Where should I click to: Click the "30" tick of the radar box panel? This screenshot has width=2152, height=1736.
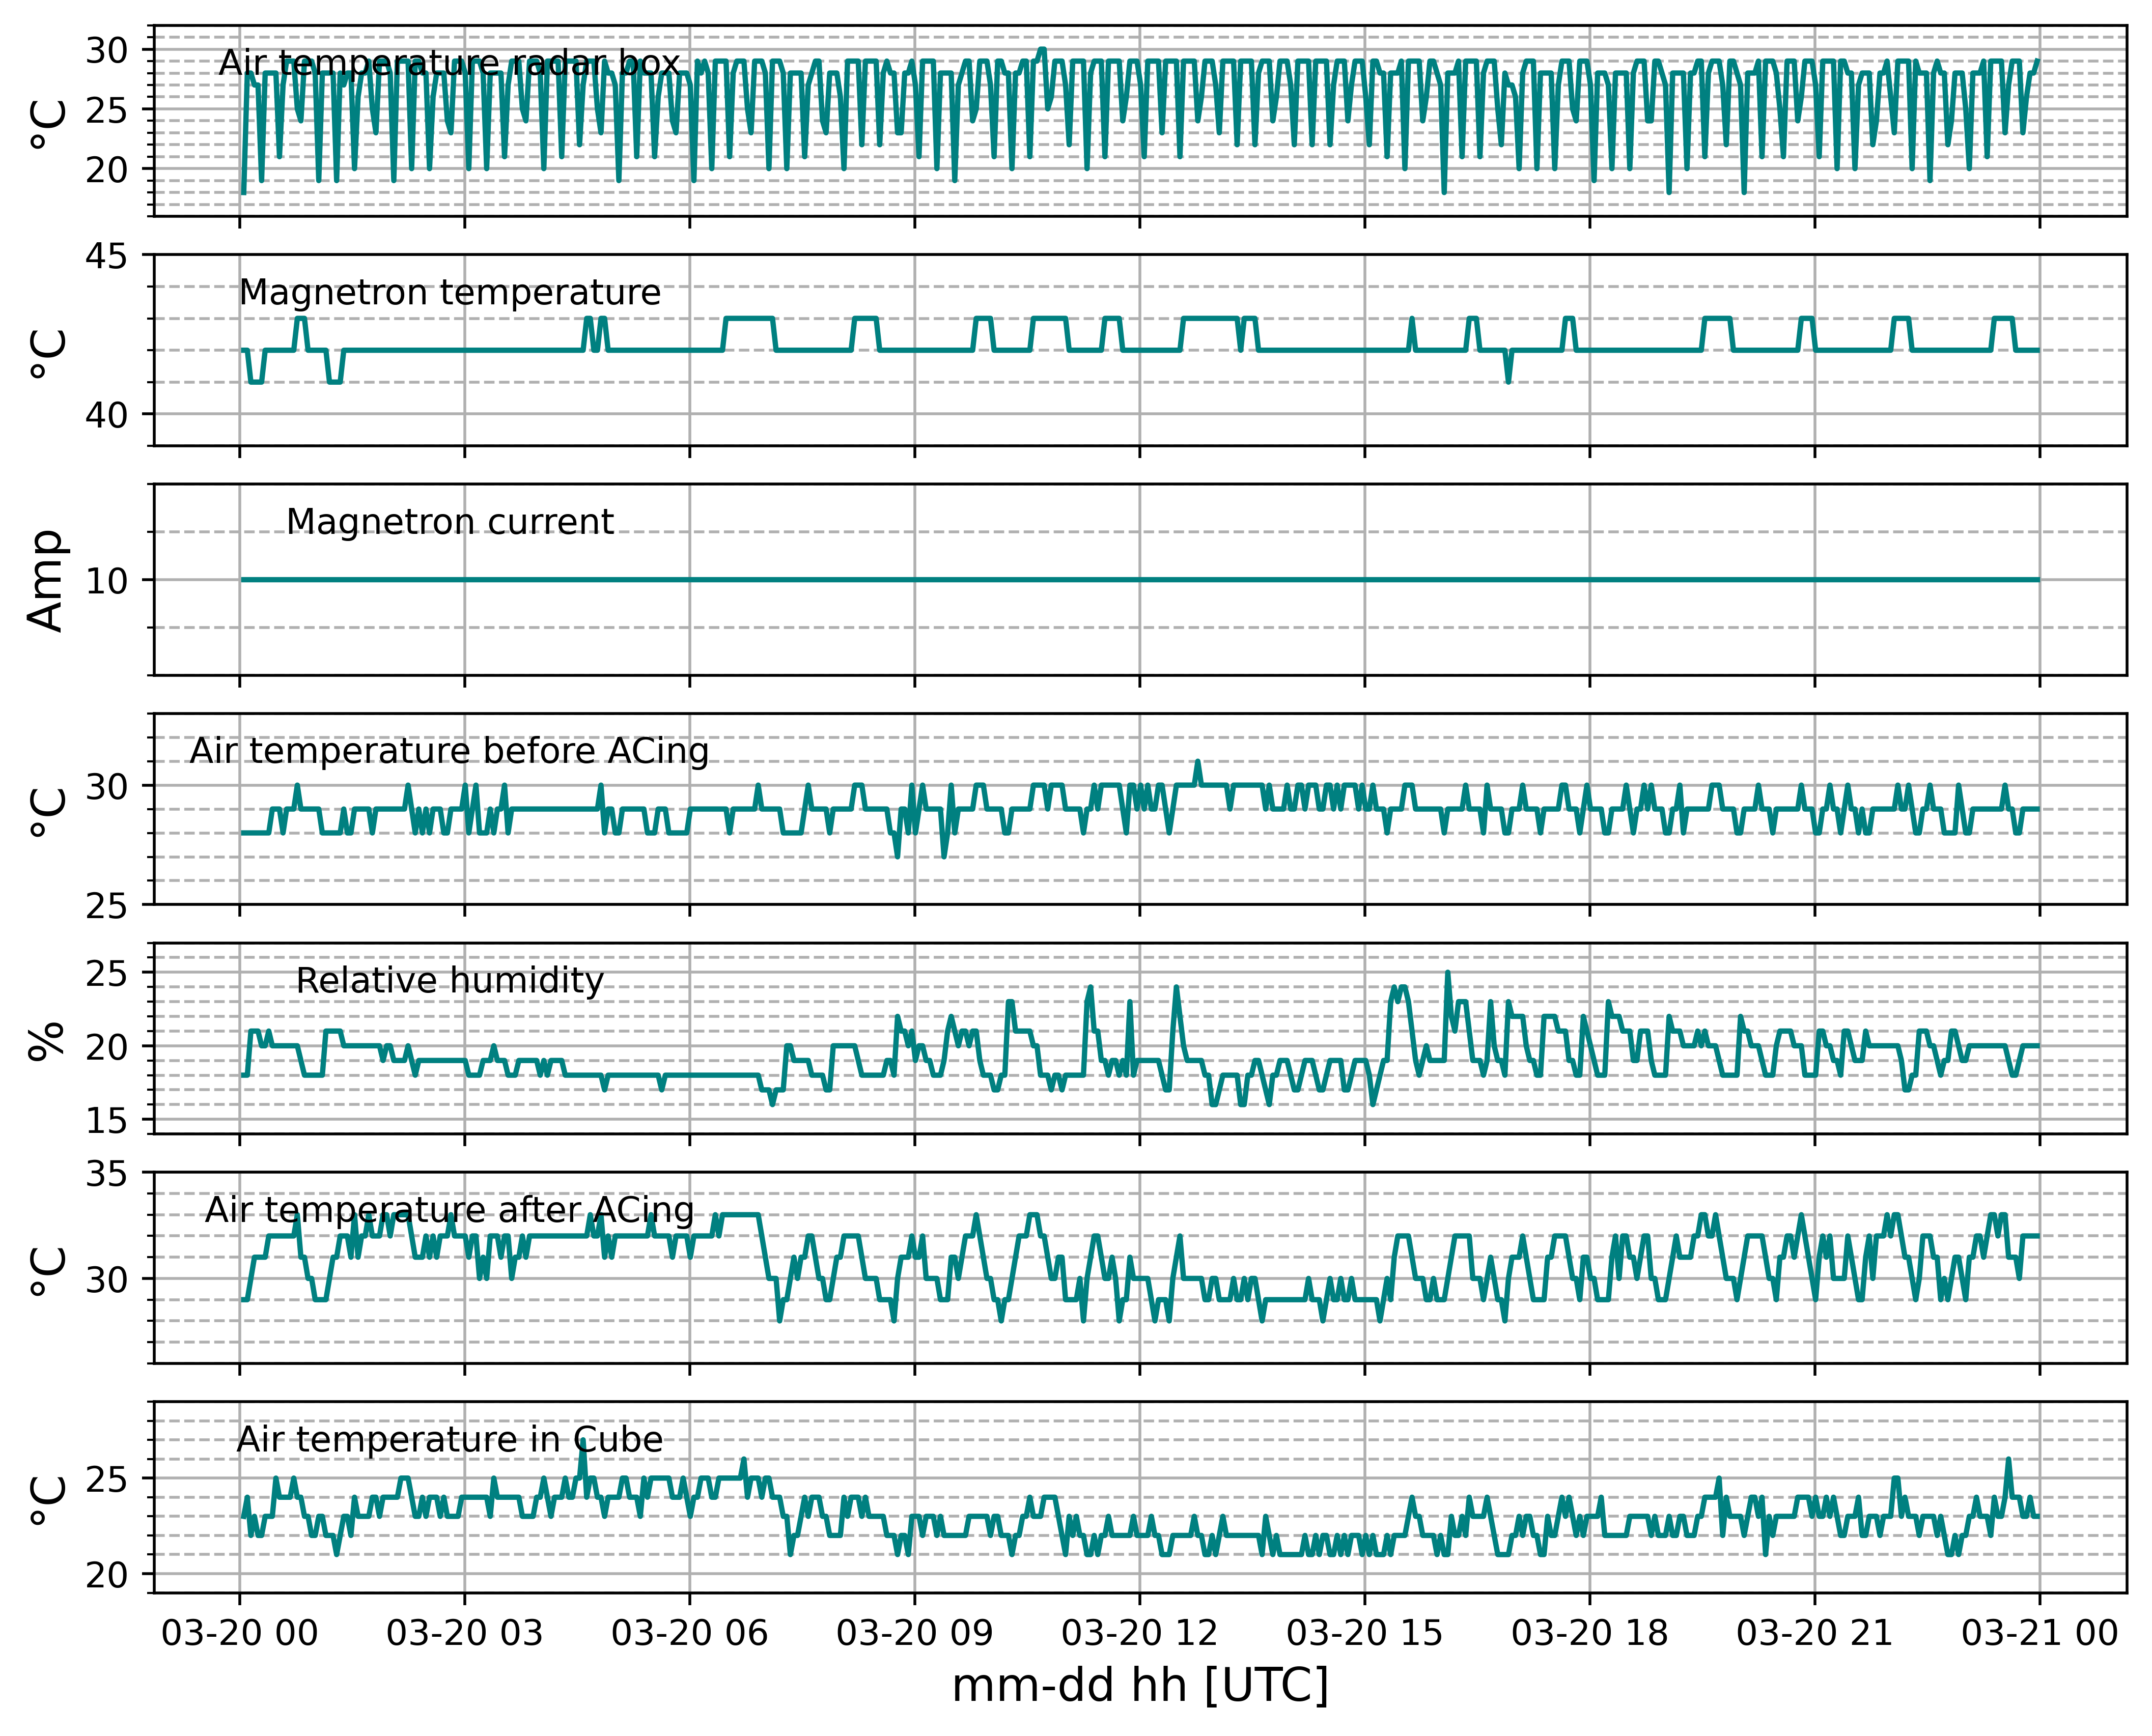[x=106, y=50]
